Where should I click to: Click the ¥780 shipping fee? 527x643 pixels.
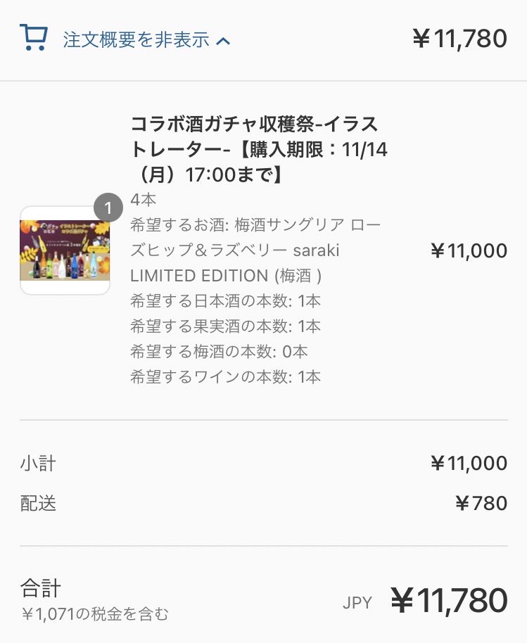481,504
